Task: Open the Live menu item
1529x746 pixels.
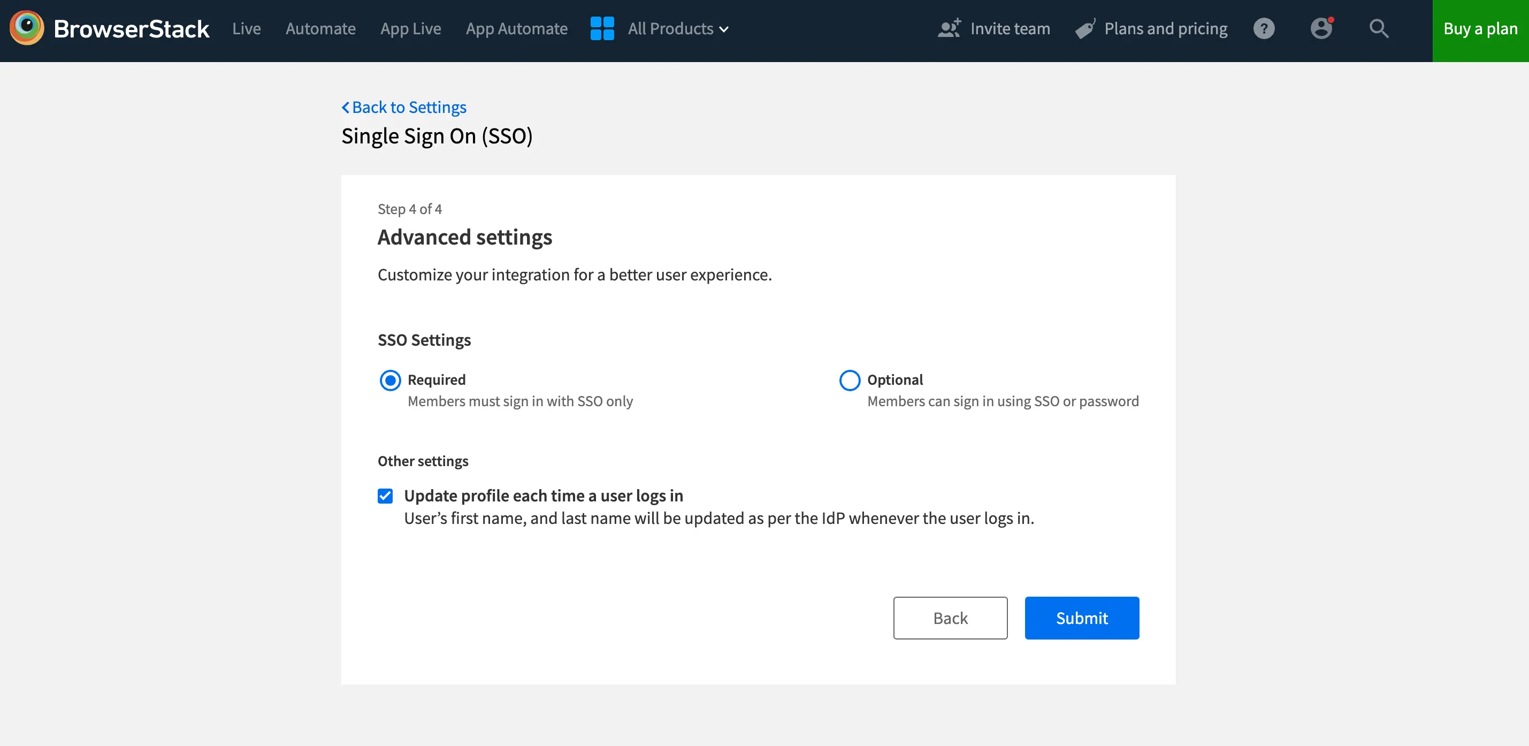Action: pyautogui.click(x=246, y=28)
